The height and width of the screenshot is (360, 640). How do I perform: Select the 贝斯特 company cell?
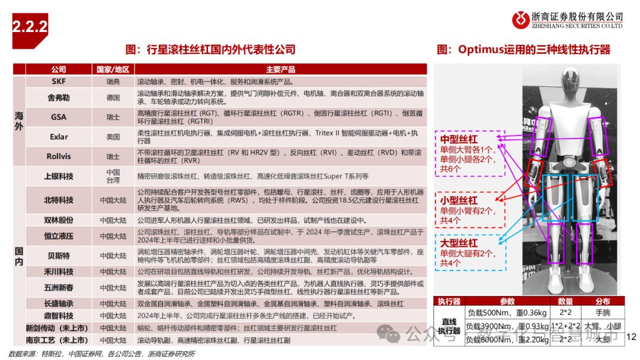(x=59, y=256)
